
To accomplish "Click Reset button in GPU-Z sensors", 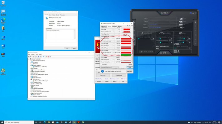I will (x=130, y=64).
